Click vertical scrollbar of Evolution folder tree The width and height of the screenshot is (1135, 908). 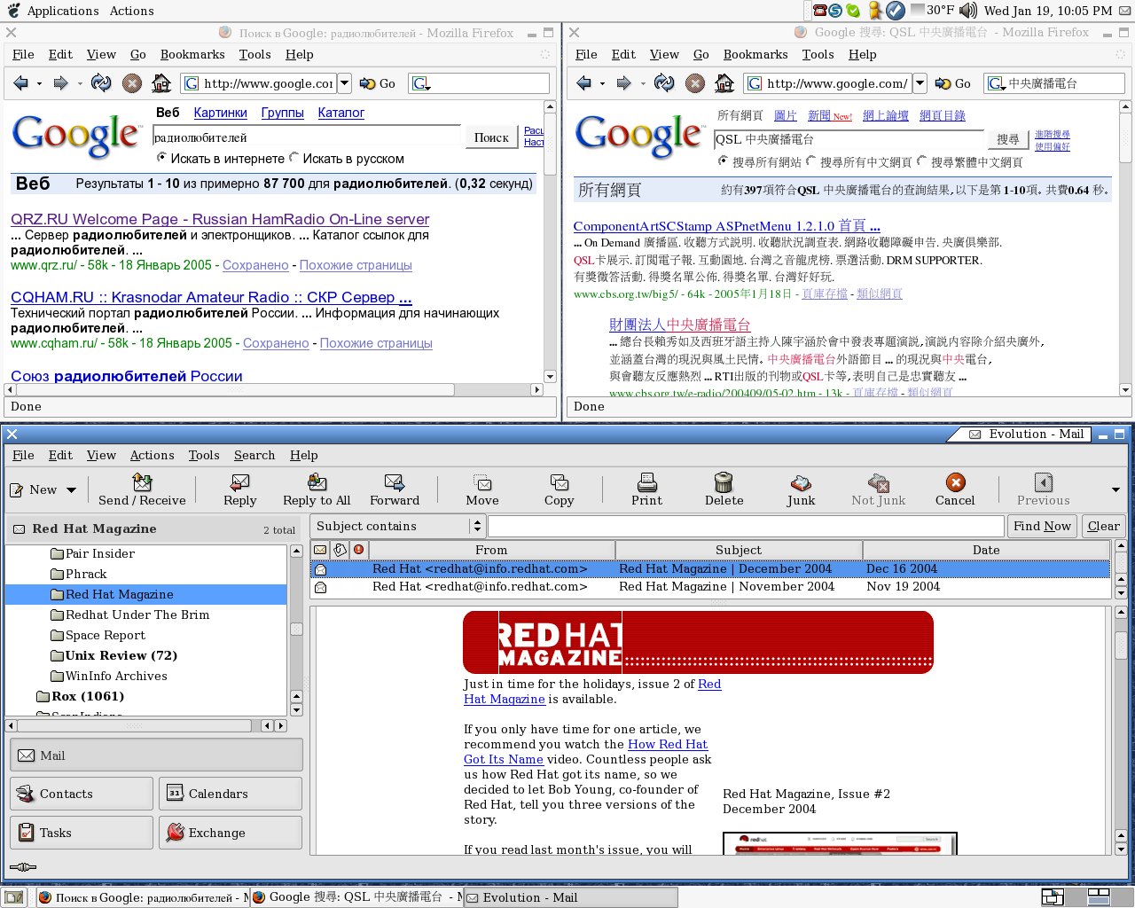(x=296, y=629)
